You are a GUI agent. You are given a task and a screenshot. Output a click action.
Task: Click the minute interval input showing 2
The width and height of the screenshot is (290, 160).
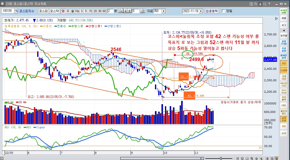click(110, 11)
